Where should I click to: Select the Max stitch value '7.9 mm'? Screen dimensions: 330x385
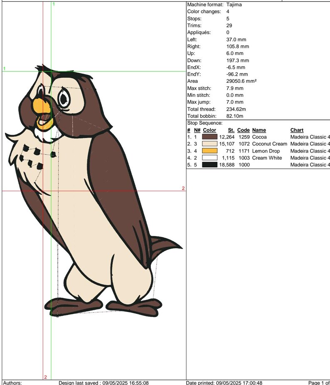click(235, 88)
